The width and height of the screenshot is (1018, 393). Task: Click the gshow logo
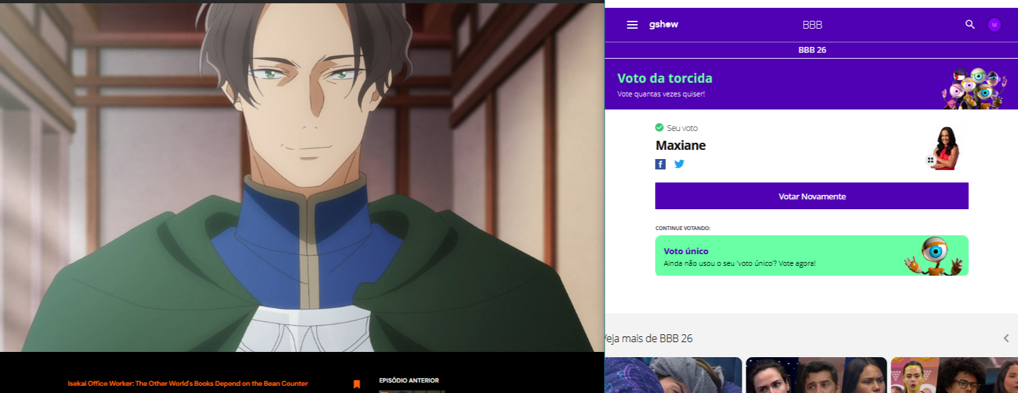663,24
